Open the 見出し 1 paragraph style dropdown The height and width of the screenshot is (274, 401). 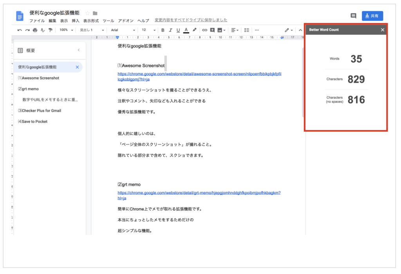[92, 30]
